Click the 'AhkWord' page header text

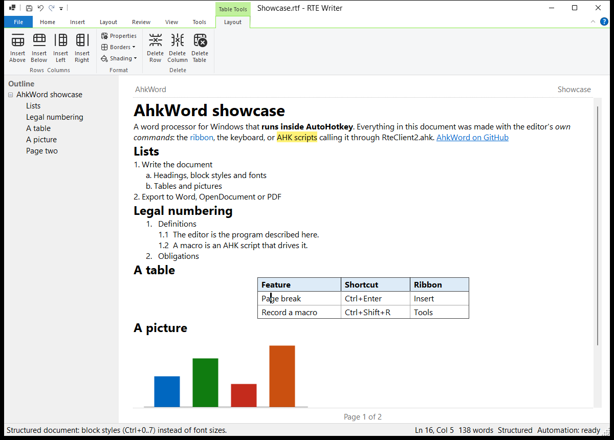pyautogui.click(x=150, y=90)
